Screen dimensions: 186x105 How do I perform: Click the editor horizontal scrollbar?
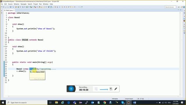click(x=94, y=96)
